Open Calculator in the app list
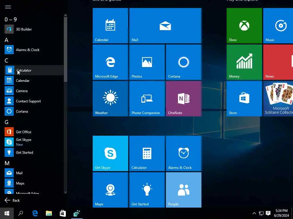293x219 pixels. [34, 70]
